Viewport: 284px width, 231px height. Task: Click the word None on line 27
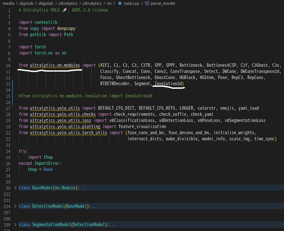click(x=48, y=169)
